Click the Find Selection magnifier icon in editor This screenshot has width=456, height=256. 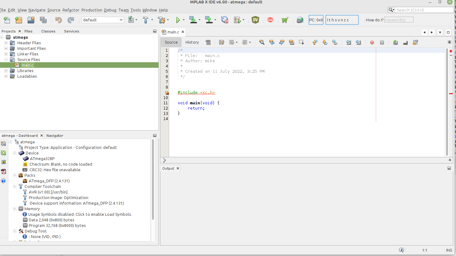click(262, 42)
